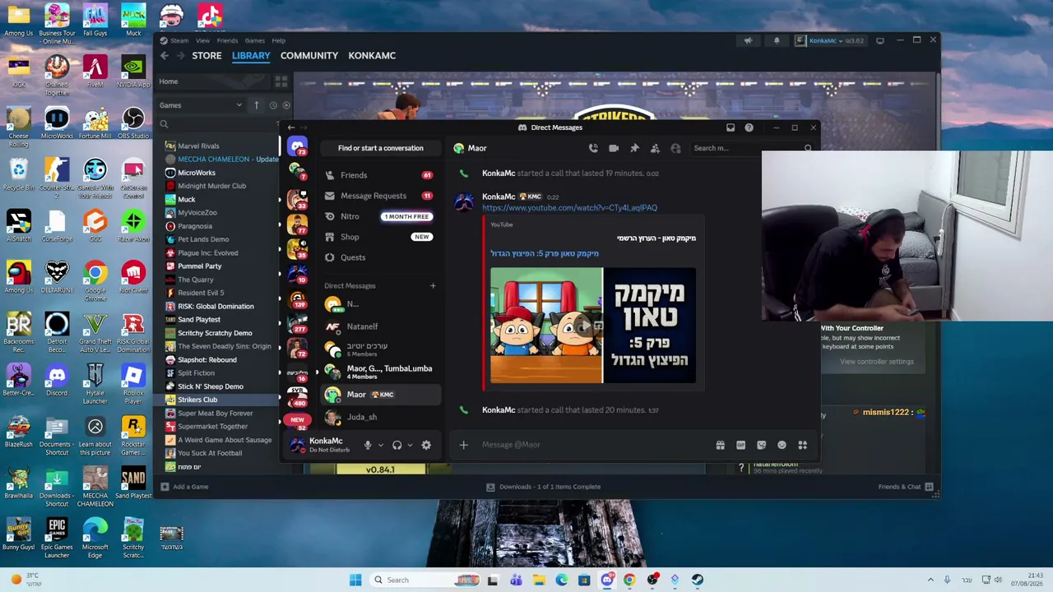
Task: Open Steam notifications bell
Action: click(777, 40)
